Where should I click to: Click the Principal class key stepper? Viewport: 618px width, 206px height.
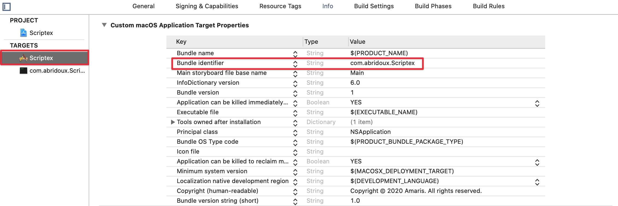point(295,133)
